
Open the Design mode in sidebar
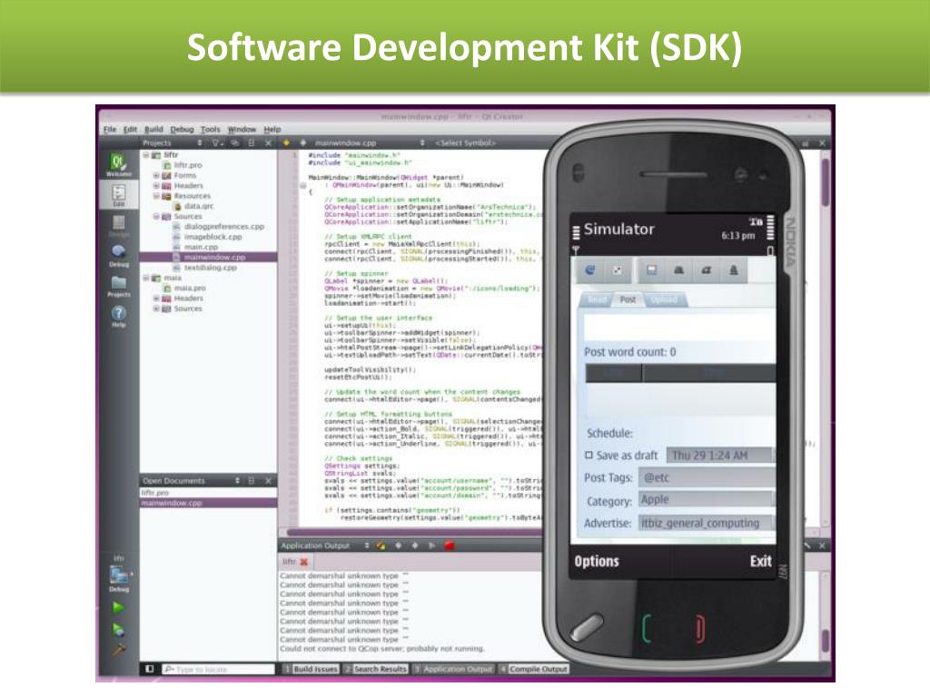pyautogui.click(x=119, y=226)
